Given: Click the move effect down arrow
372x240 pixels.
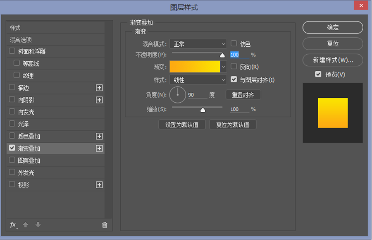Looking at the screenshot, I should pyautogui.click(x=38, y=225).
